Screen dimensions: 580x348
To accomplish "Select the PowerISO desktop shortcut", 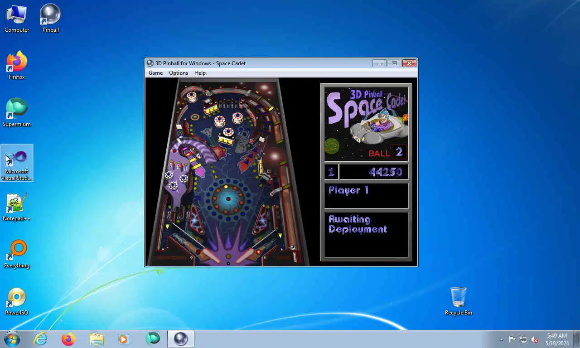I will (x=17, y=302).
